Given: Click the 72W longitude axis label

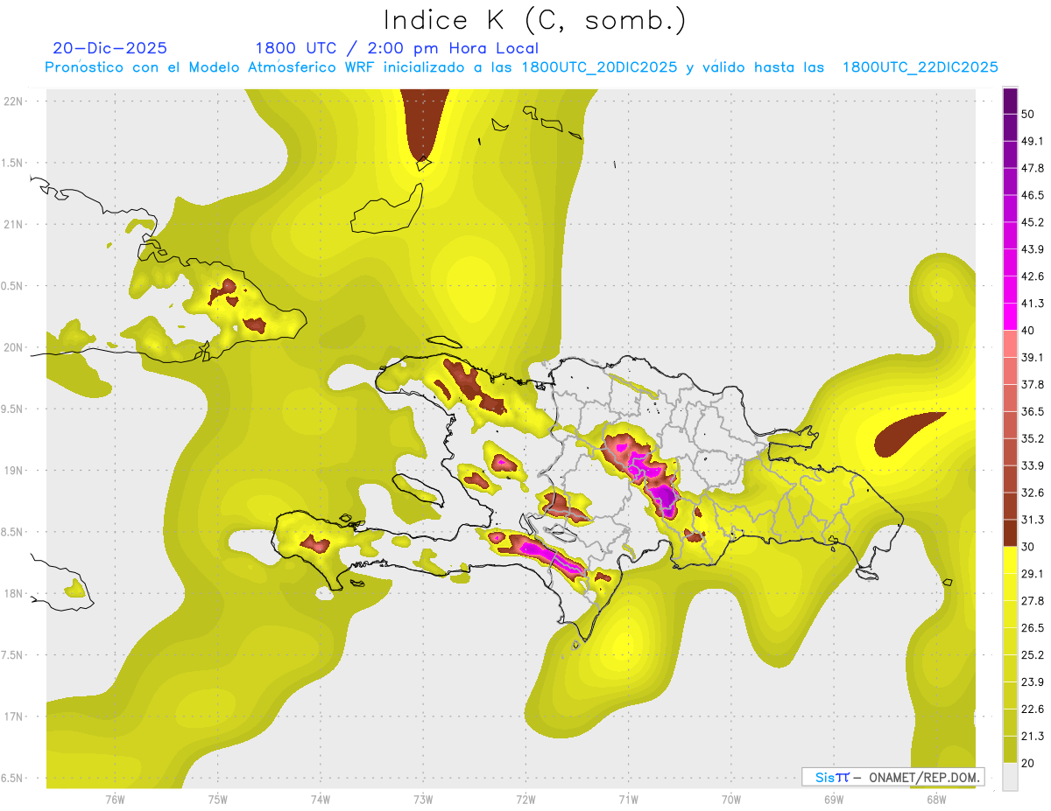Looking at the screenshot, I should coord(525,799).
